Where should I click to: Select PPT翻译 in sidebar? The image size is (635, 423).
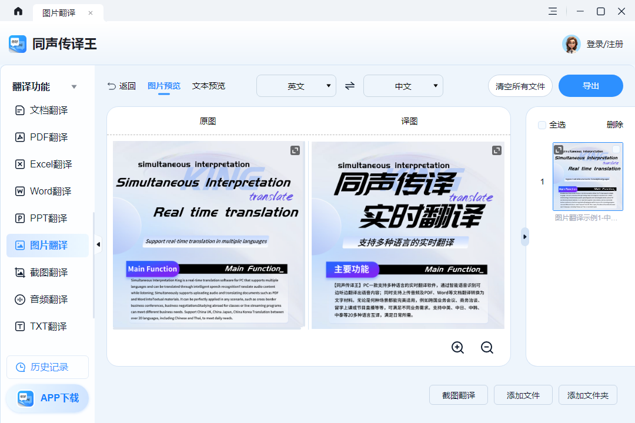tap(48, 218)
